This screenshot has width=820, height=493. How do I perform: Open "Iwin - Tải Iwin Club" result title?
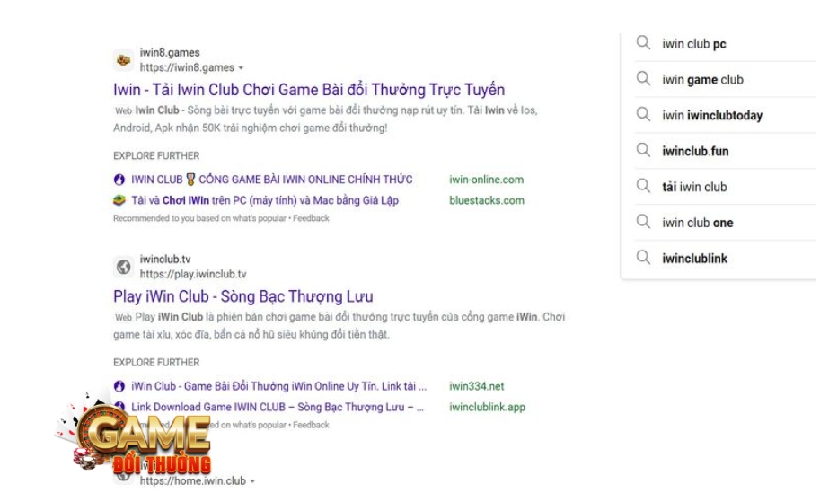click(309, 90)
